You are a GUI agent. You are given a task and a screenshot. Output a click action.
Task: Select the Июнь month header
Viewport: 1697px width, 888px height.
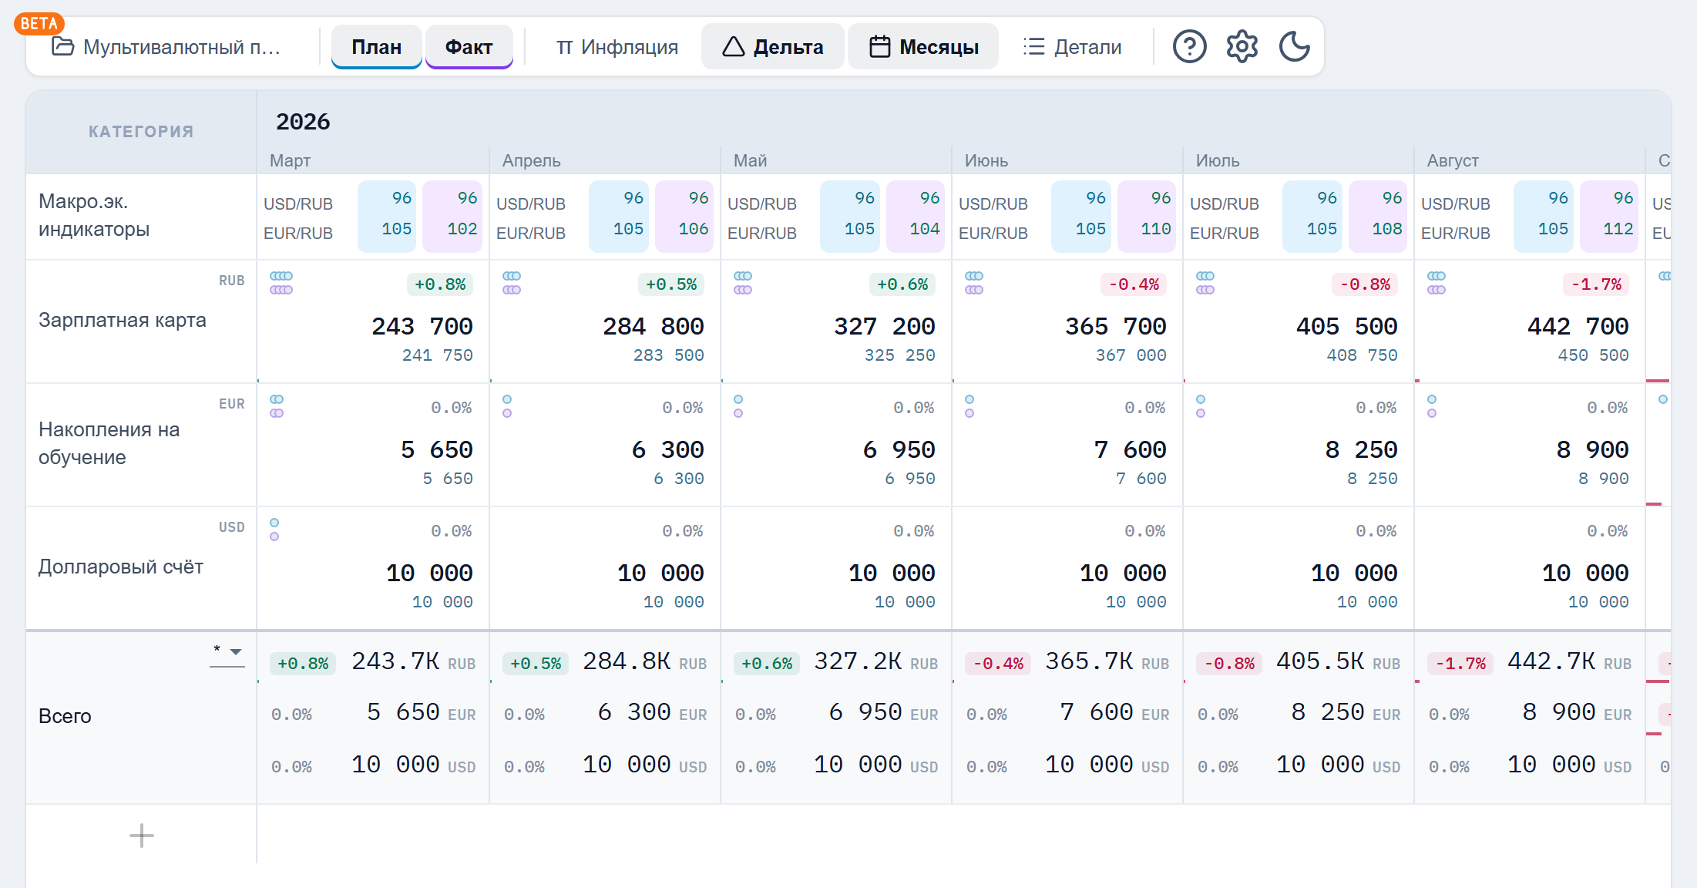click(986, 160)
